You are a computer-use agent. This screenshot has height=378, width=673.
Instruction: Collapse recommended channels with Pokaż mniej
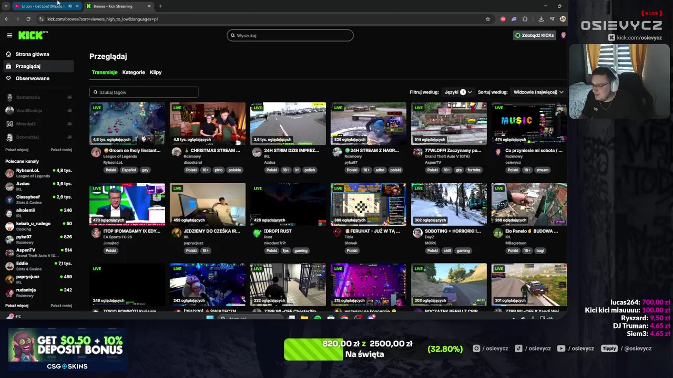[x=61, y=306]
